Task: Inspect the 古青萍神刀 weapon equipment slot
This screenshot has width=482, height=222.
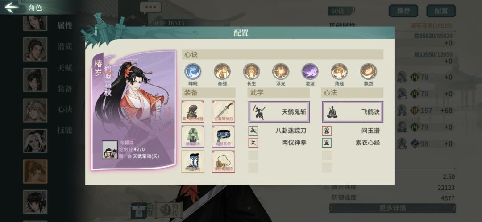Action: tap(224, 111)
